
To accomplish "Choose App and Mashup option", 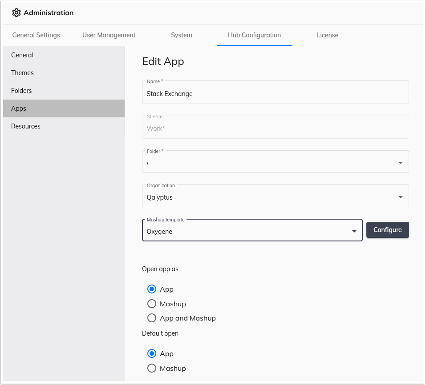I will pos(152,318).
